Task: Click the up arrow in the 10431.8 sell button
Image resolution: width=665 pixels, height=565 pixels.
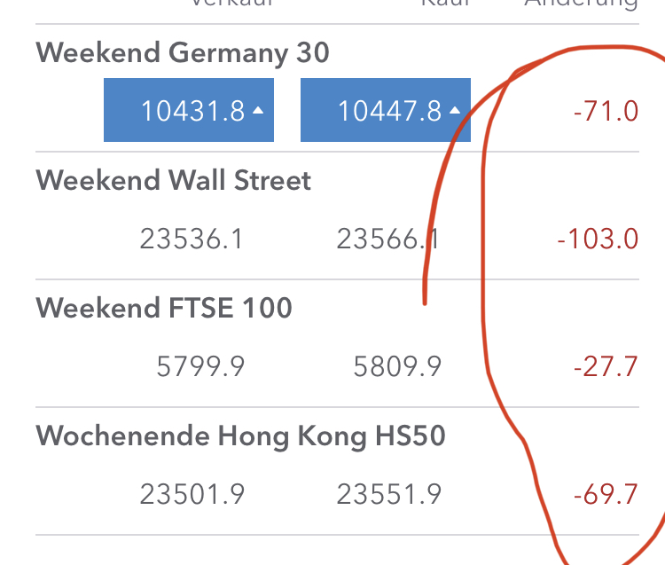Action: (258, 111)
